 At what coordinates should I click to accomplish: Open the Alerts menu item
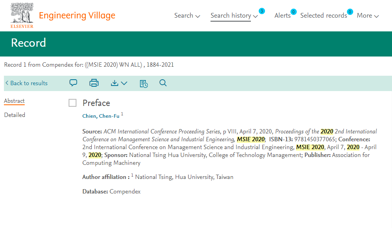283,16
